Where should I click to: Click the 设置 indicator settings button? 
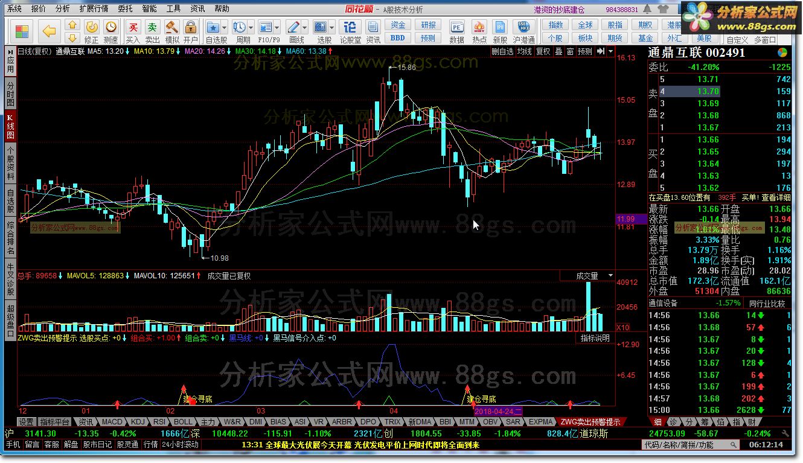(x=27, y=422)
